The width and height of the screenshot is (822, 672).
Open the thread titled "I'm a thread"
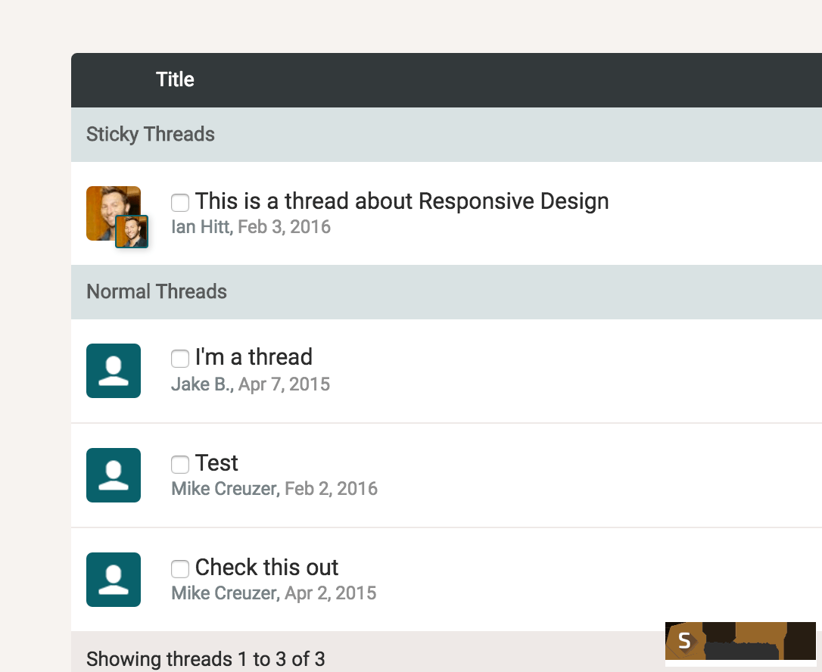point(254,357)
